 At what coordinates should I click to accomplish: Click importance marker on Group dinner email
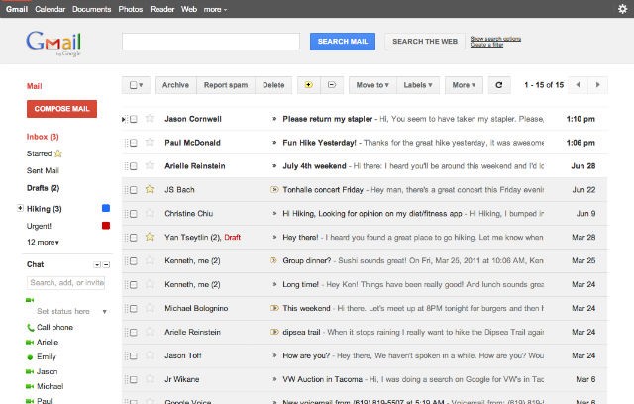[273, 260]
